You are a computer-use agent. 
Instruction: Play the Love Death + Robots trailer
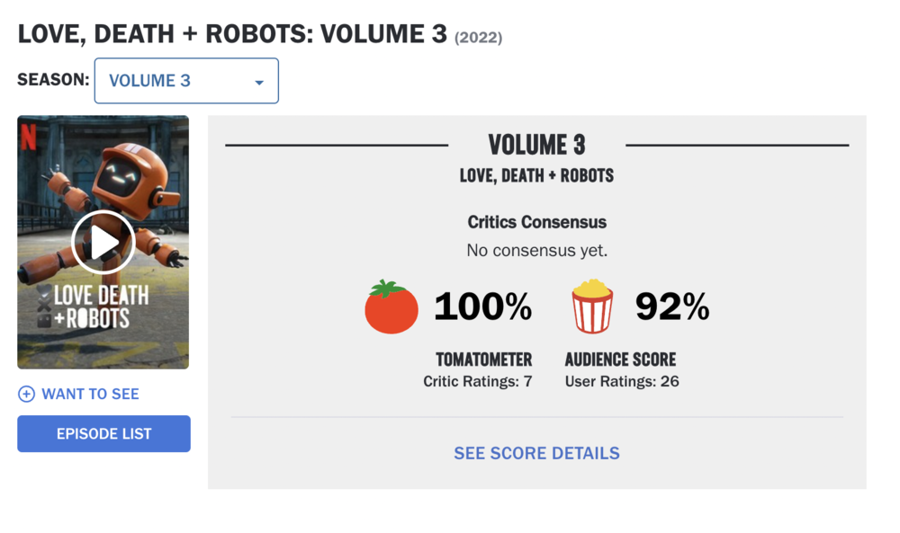(x=103, y=243)
